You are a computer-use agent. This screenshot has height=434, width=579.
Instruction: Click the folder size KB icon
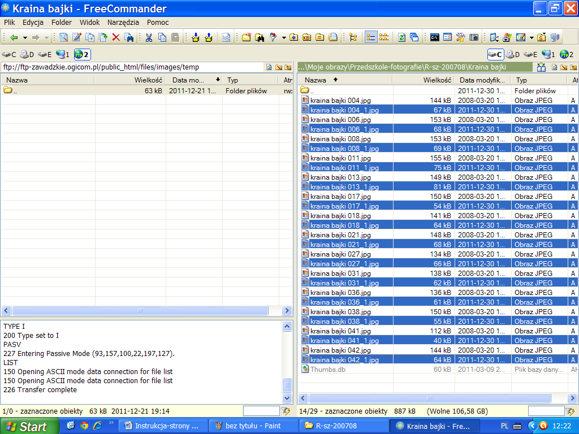tap(306, 37)
